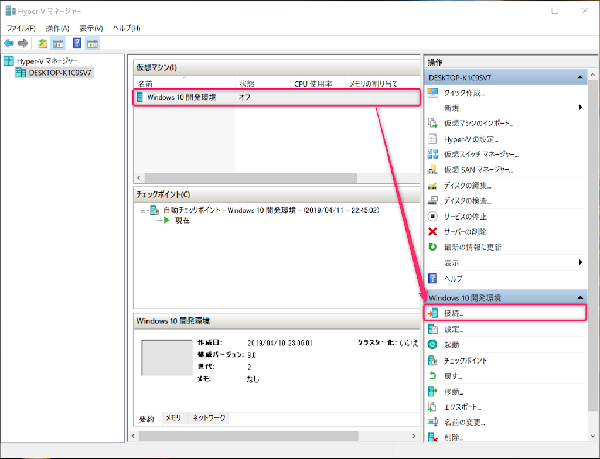600x459 pixels.
Task: Click the VM Settings icon next to 設定
Action: [x=433, y=329]
